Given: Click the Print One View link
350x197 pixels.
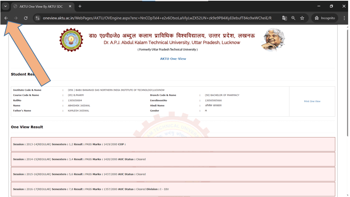Looking at the screenshot, I should point(312,101).
